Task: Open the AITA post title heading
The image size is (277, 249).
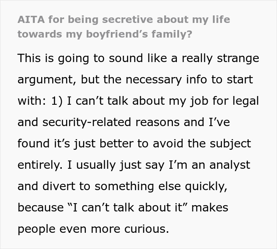Action: coord(123,26)
